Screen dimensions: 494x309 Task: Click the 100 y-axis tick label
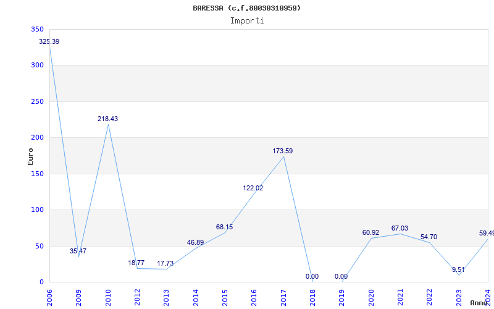click(37, 210)
